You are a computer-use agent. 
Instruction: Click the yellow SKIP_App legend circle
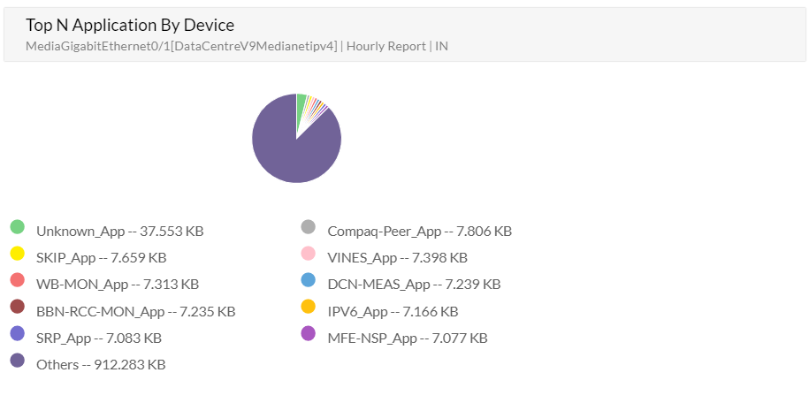(17, 254)
